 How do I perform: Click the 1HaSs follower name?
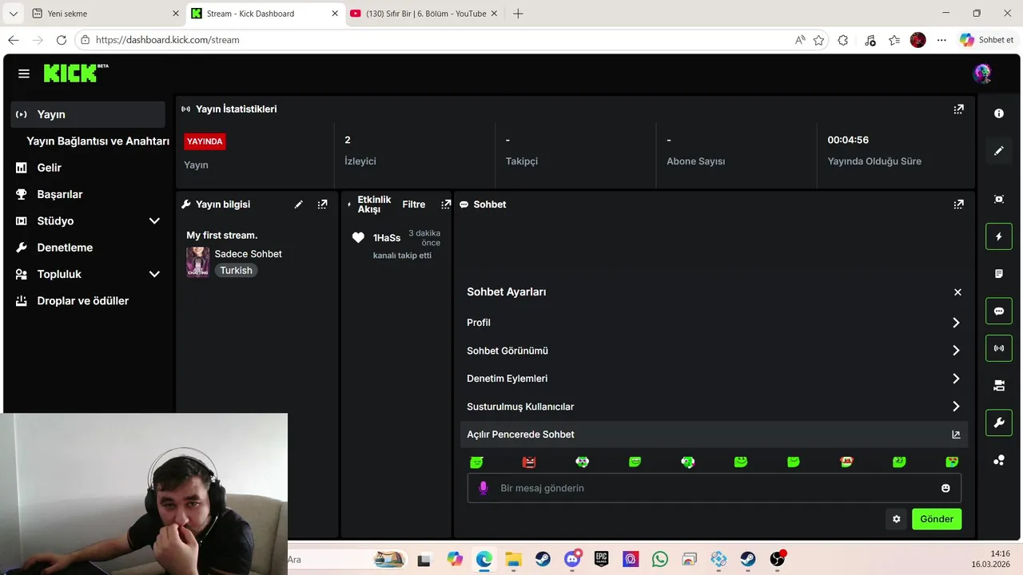point(387,238)
